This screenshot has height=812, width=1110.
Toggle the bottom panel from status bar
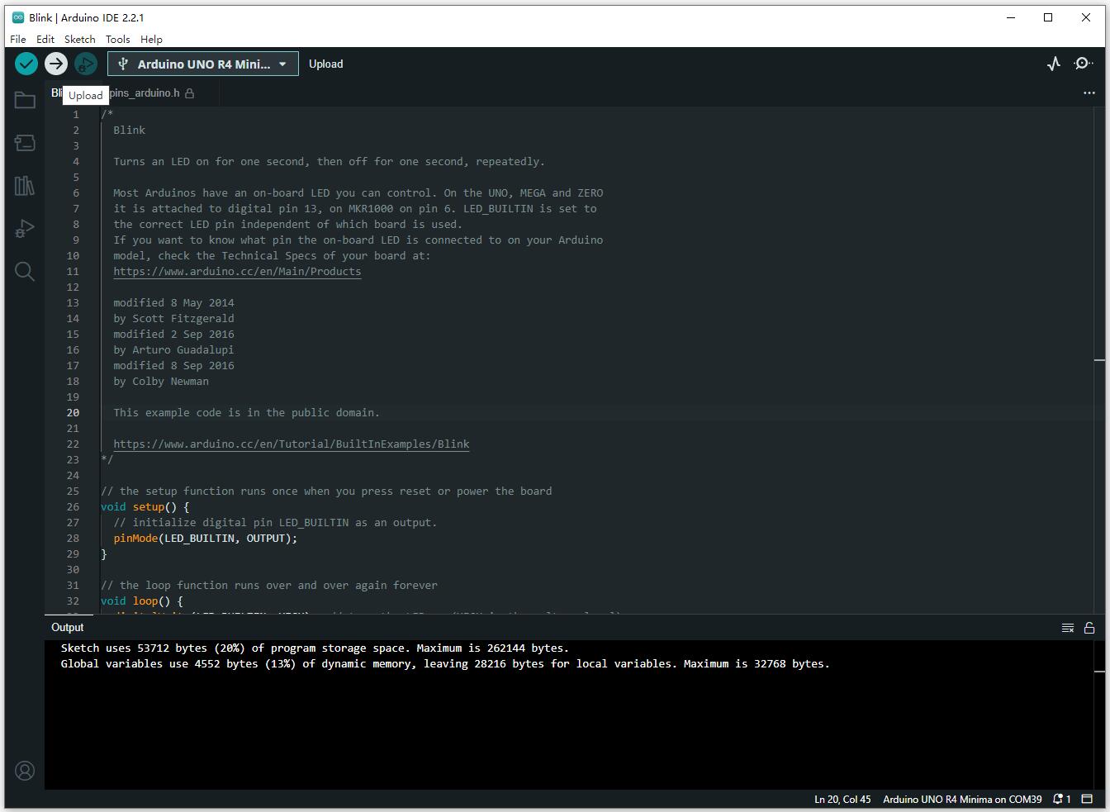[1088, 799]
